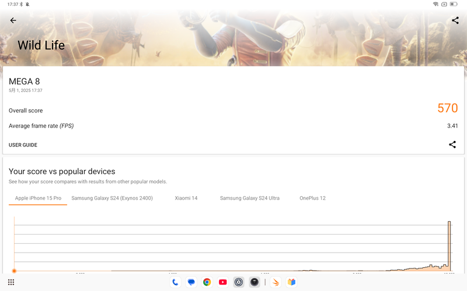The width and height of the screenshot is (467, 291).
Task: Launch Chrome from the dock
Action: pos(207,282)
